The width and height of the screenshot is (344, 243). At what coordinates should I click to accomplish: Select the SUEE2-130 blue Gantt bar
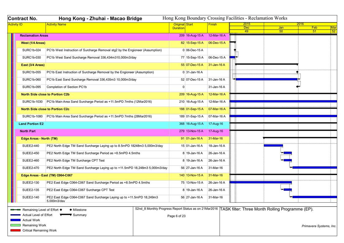pos(261,182)
